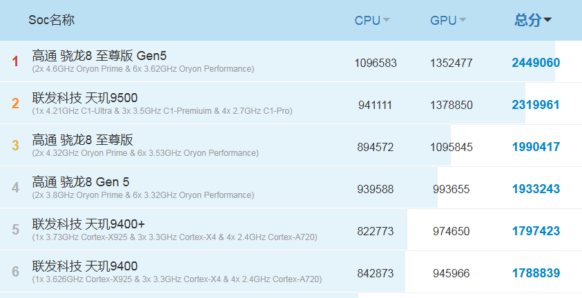Click the rank 3 number
Screen dimensions: 582x298
coord(15,146)
